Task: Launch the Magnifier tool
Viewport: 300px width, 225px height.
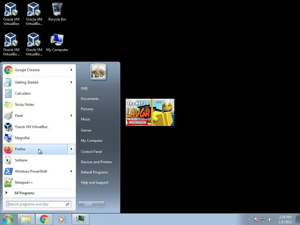Action: click(x=39, y=138)
